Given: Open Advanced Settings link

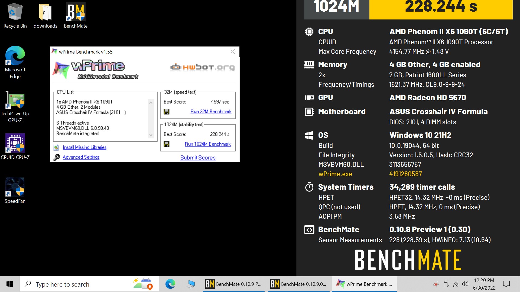Looking at the screenshot, I should click(x=81, y=157).
